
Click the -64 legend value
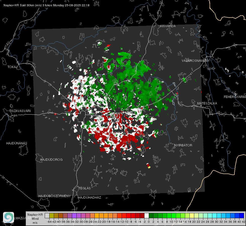[x=49, y=222]
